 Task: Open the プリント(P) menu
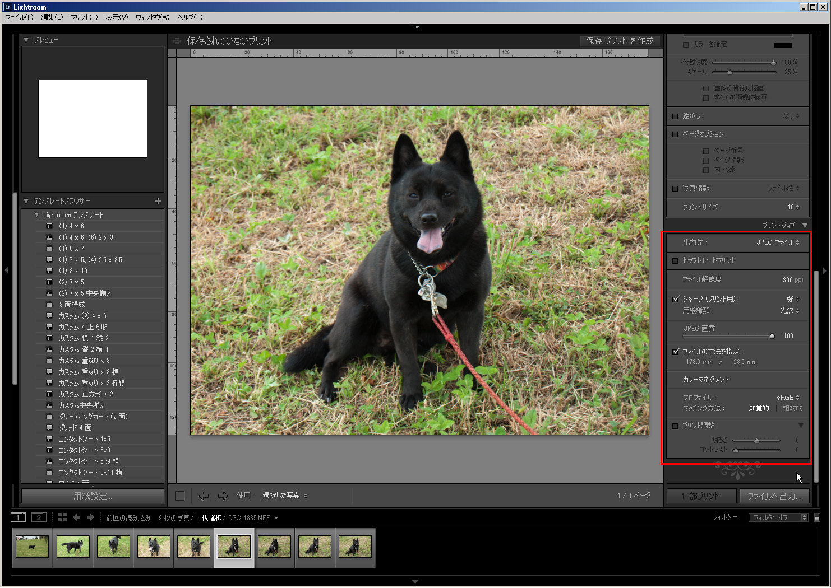(84, 17)
